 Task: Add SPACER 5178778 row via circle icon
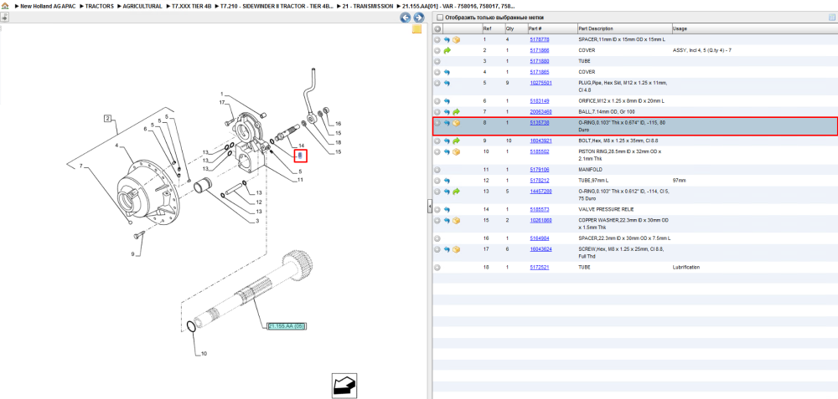coord(437,39)
